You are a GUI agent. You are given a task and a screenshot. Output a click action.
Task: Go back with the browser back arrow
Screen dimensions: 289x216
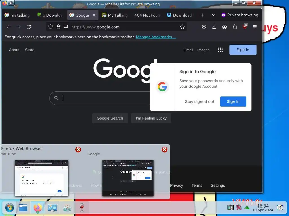point(8,27)
